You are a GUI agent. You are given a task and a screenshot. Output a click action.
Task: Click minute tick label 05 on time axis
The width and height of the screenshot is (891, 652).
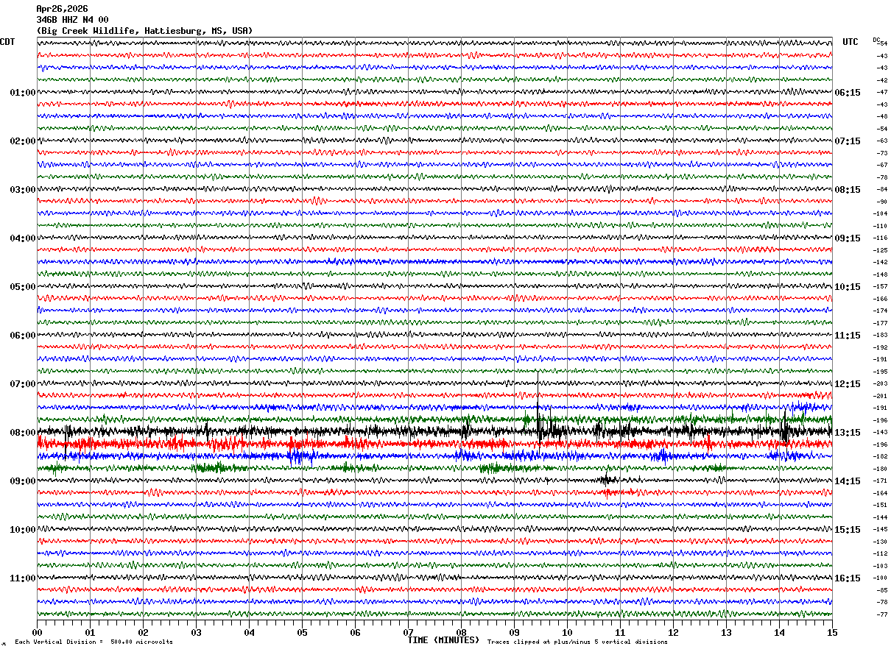pyautogui.click(x=302, y=633)
